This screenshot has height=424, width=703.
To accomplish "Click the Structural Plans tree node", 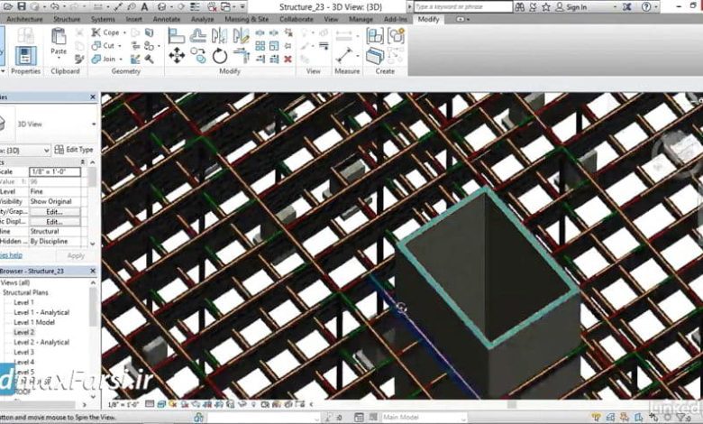I will pyautogui.click(x=25, y=292).
